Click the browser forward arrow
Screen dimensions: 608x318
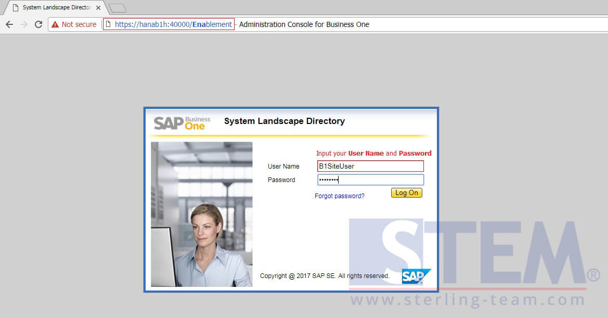coord(24,24)
